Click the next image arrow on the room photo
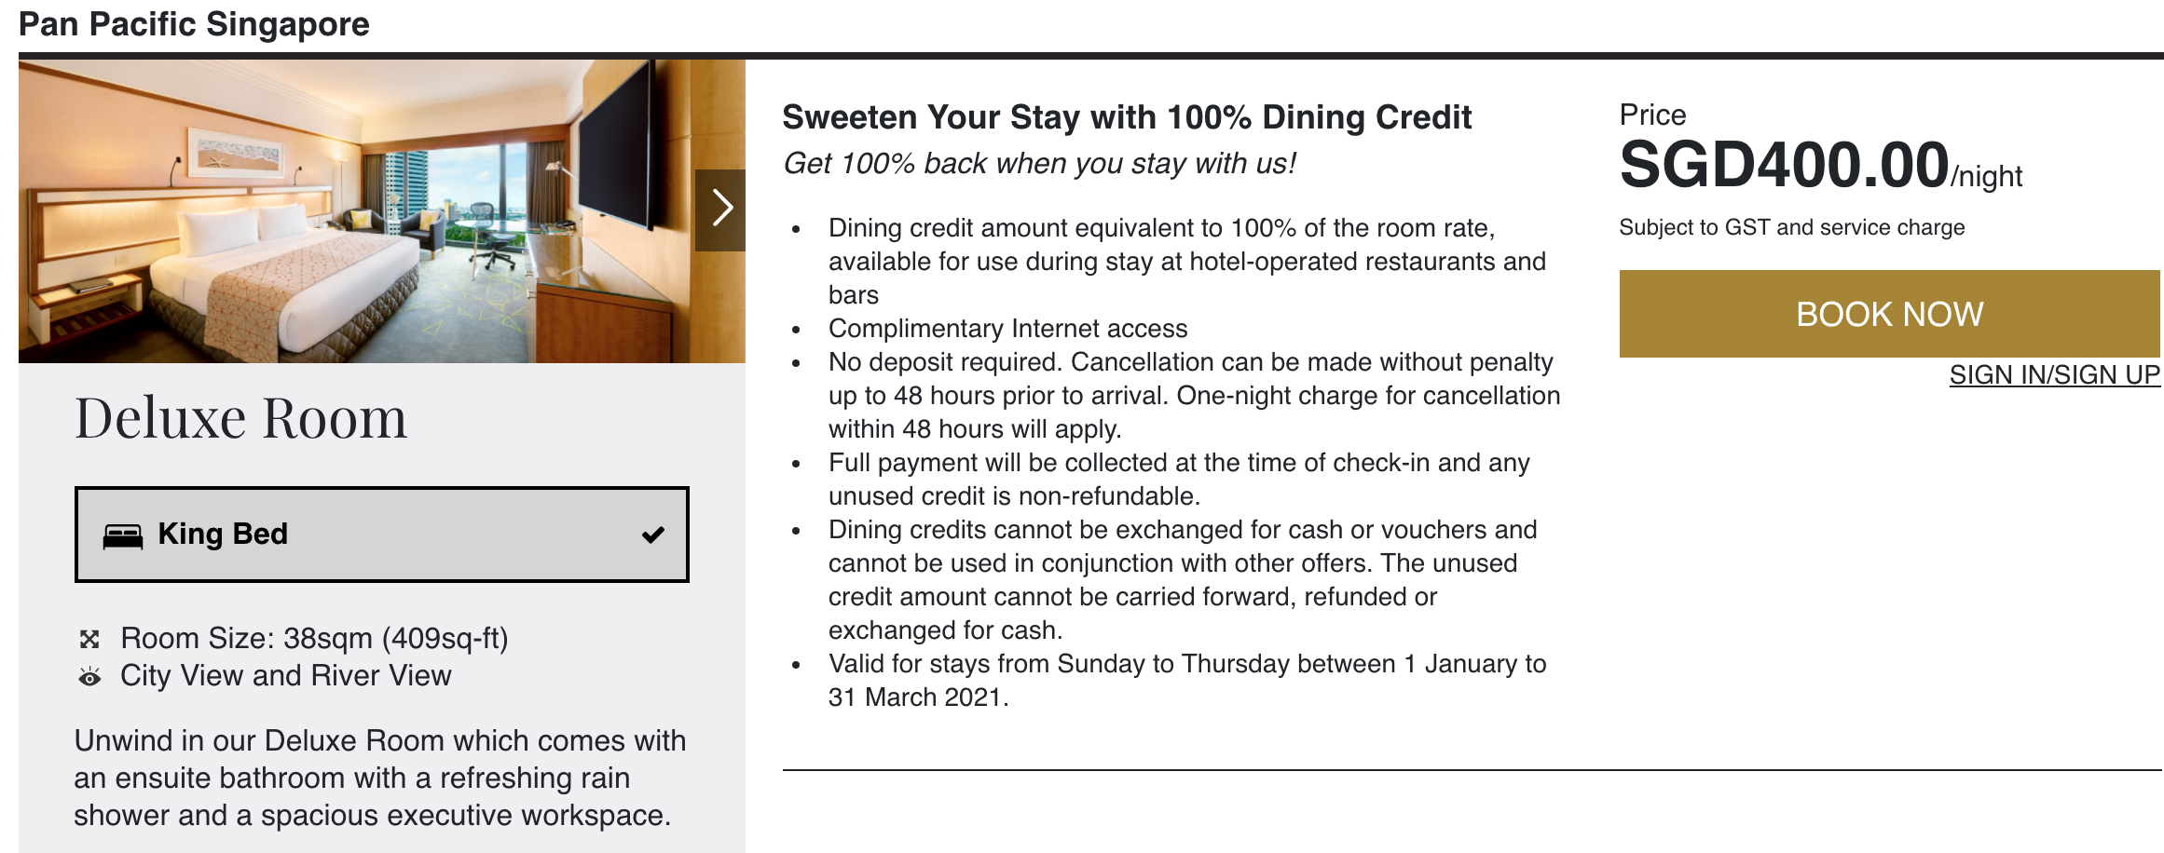The image size is (2164, 853). [720, 210]
